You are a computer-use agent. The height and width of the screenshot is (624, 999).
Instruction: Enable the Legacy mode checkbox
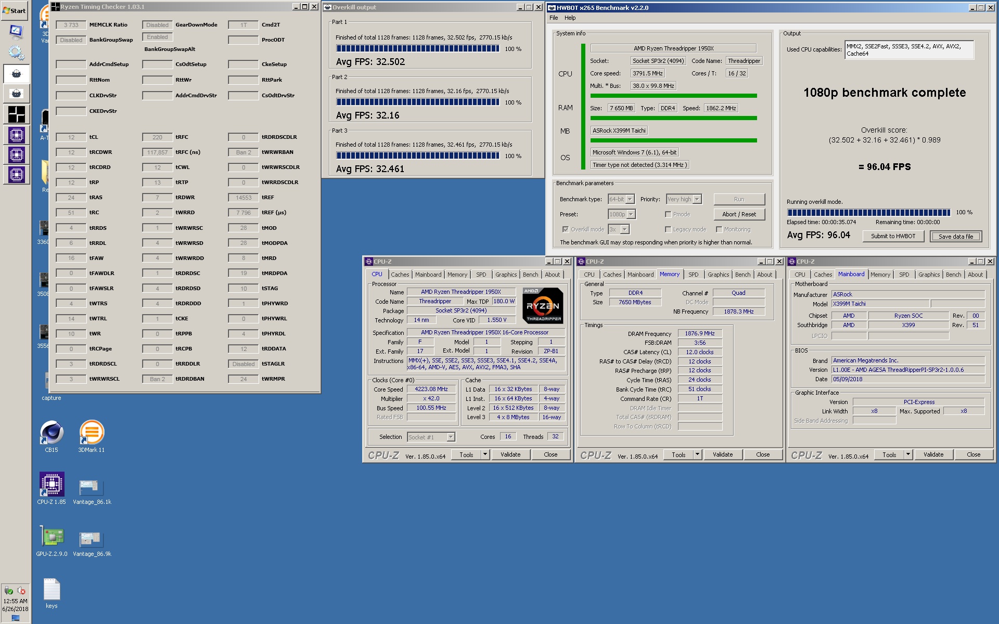(668, 229)
